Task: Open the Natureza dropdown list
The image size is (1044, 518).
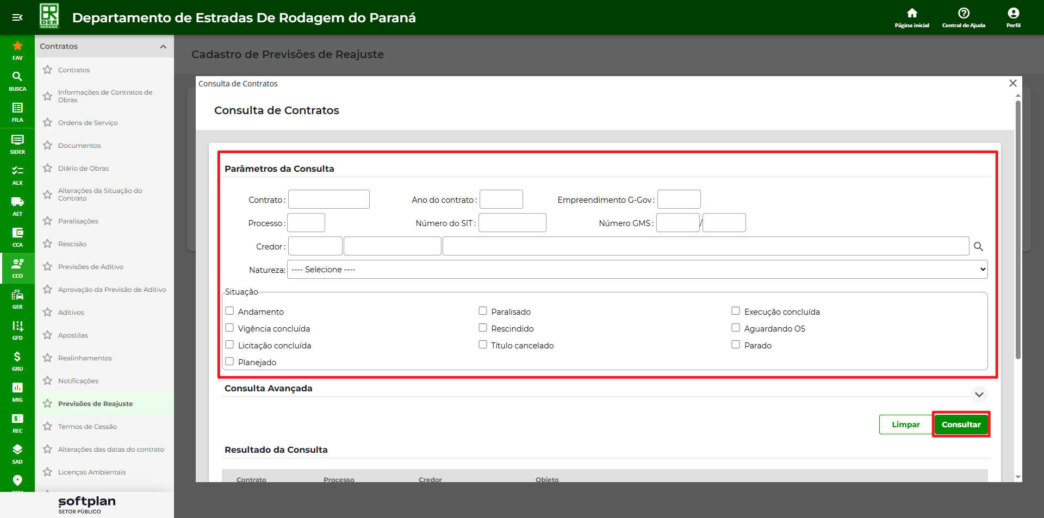Action: [x=637, y=270]
